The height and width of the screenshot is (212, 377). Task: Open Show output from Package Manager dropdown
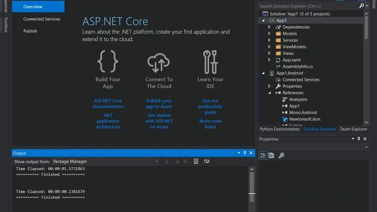pyautogui.click(x=106, y=161)
